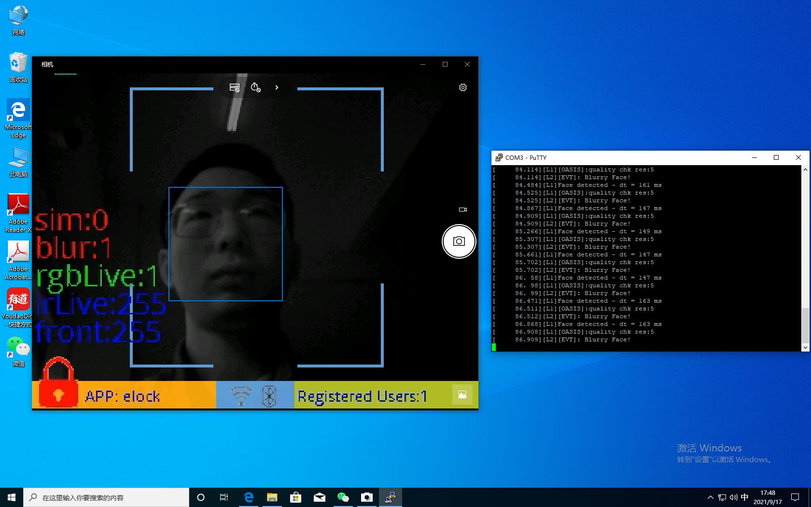Open File Explorer from the taskbar
The image size is (811, 507).
[x=272, y=497]
